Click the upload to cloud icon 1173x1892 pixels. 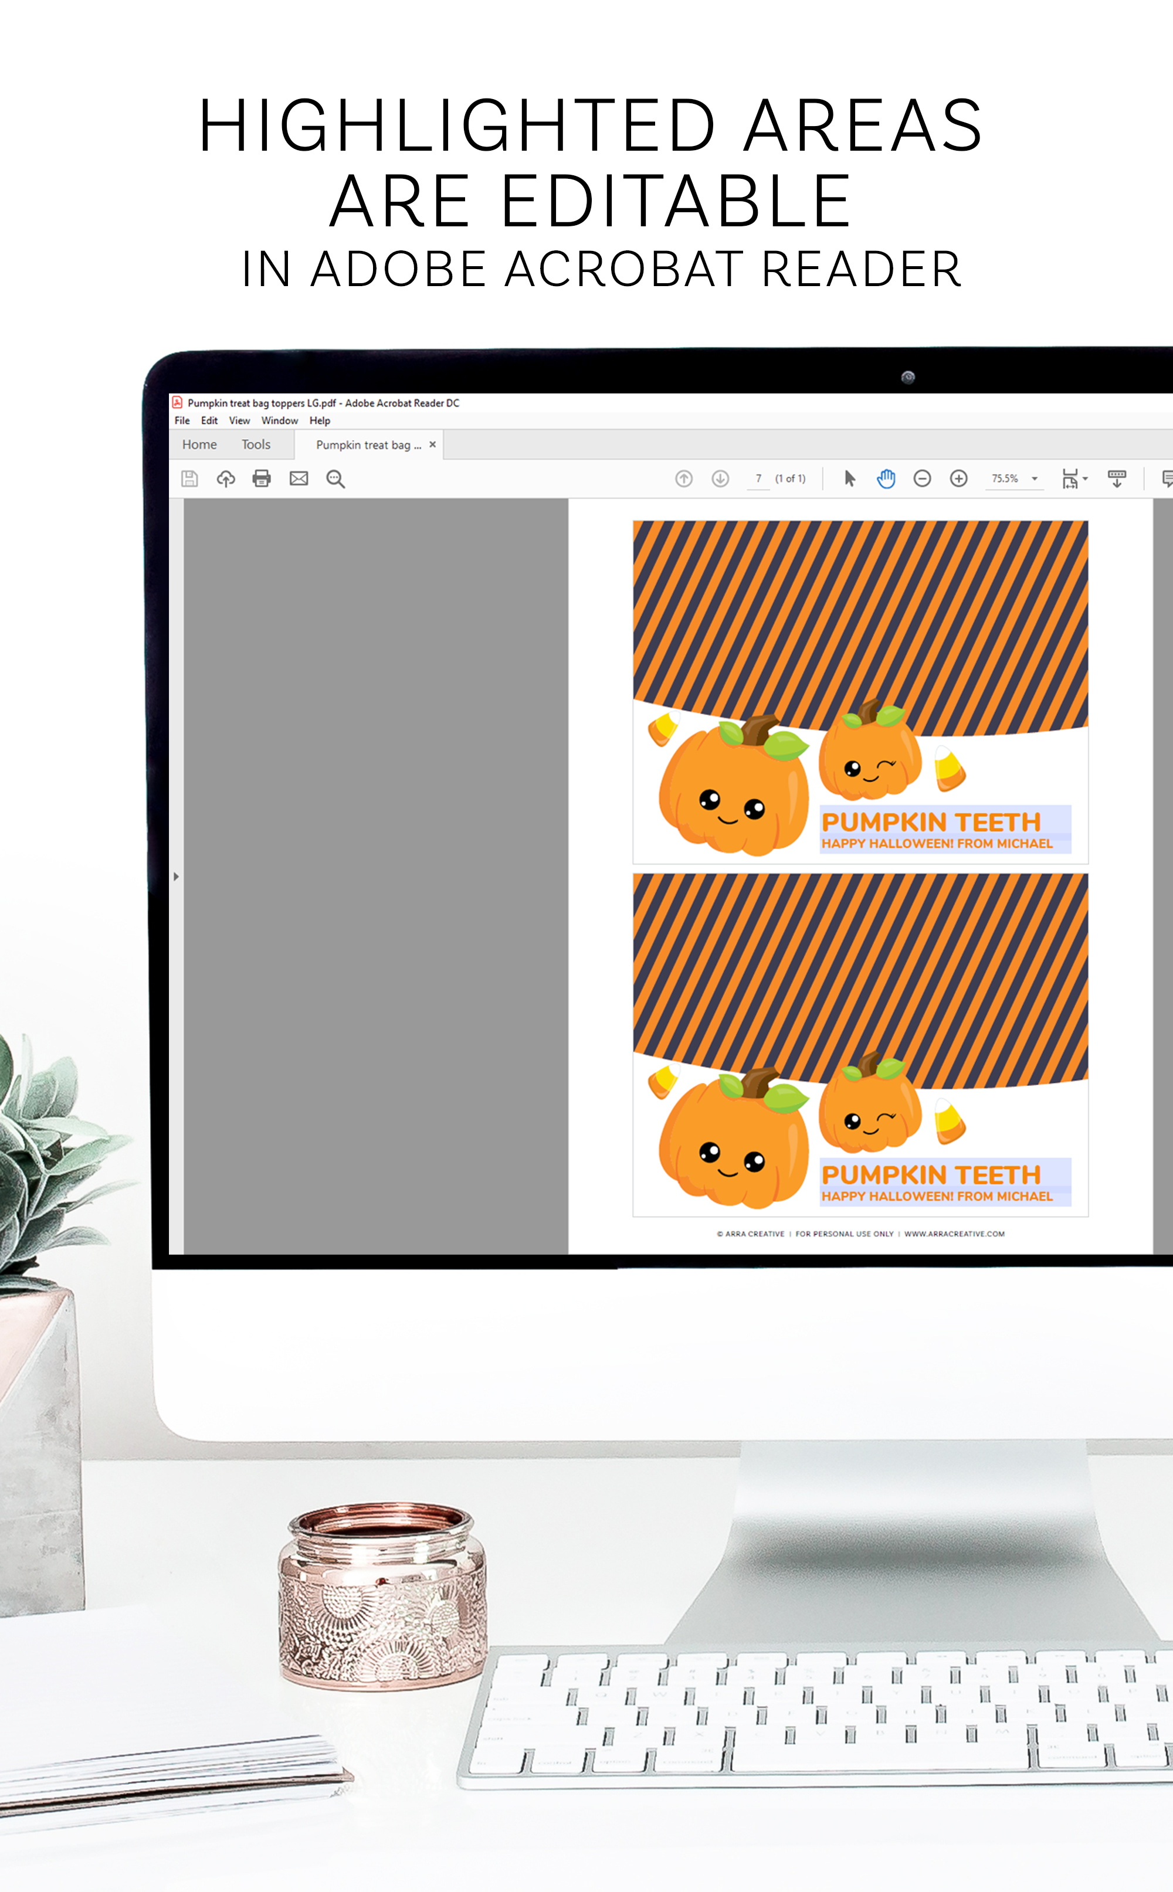click(x=226, y=478)
